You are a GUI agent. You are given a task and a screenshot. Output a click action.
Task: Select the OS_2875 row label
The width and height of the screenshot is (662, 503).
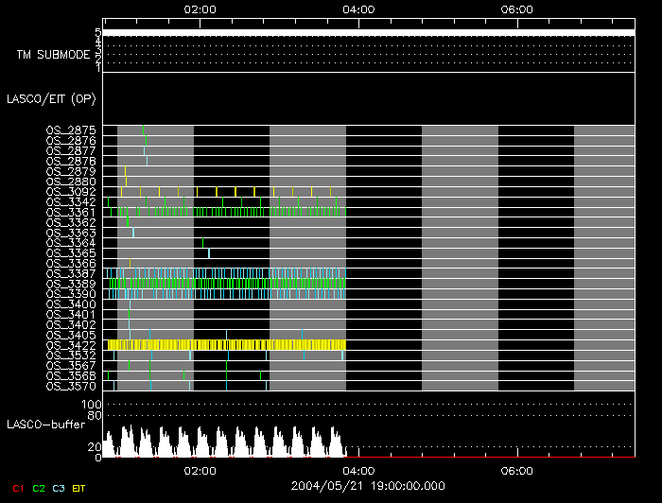click(x=71, y=130)
